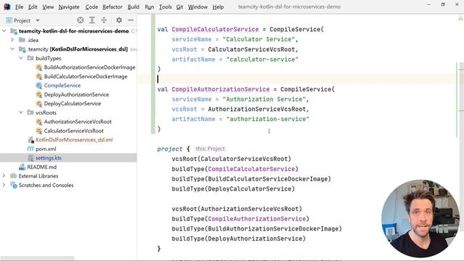Click the External Libraries icon

[x=13, y=176]
